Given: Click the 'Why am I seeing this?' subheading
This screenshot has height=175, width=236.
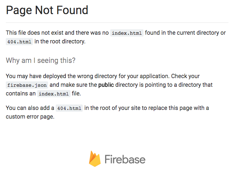Looking at the screenshot, I should point(40,60).
